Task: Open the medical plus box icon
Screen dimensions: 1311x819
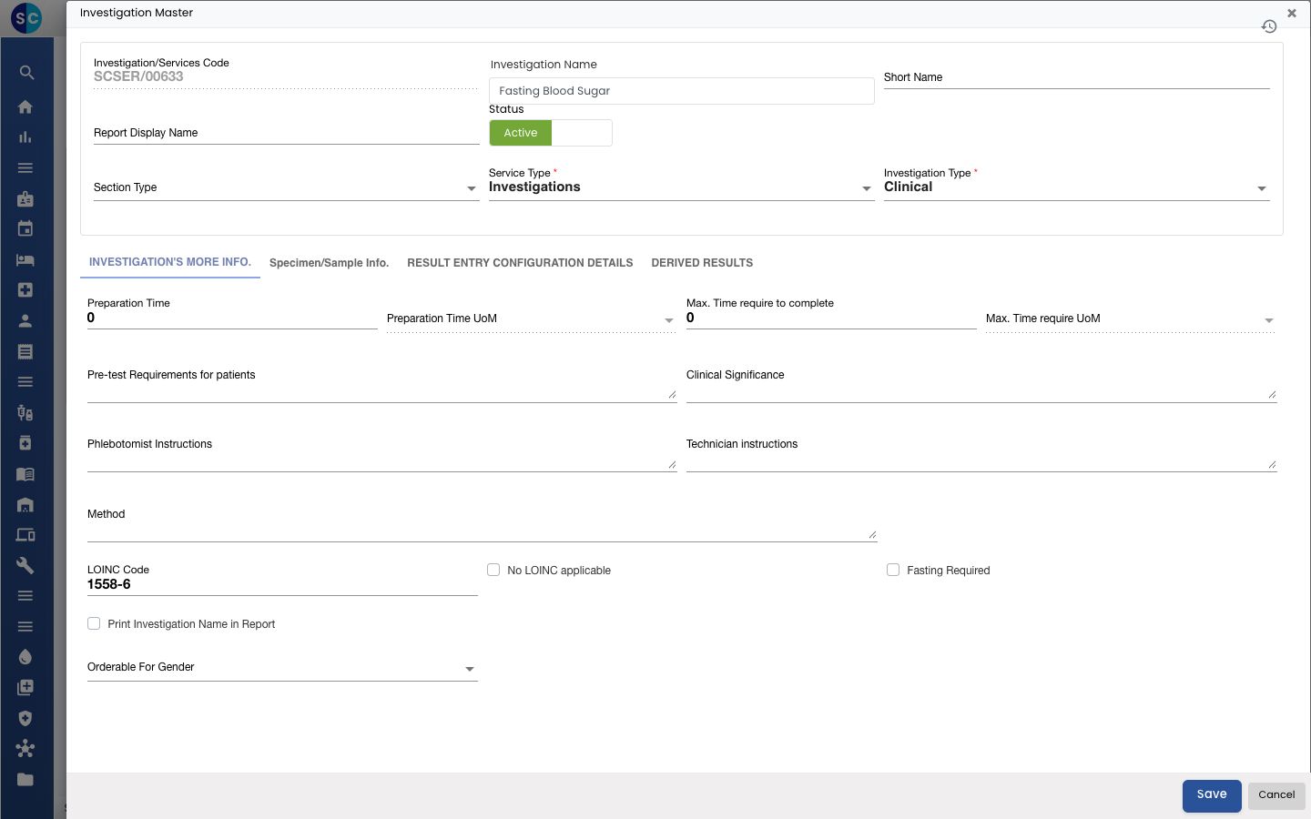Action: pyautogui.click(x=25, y=289)
